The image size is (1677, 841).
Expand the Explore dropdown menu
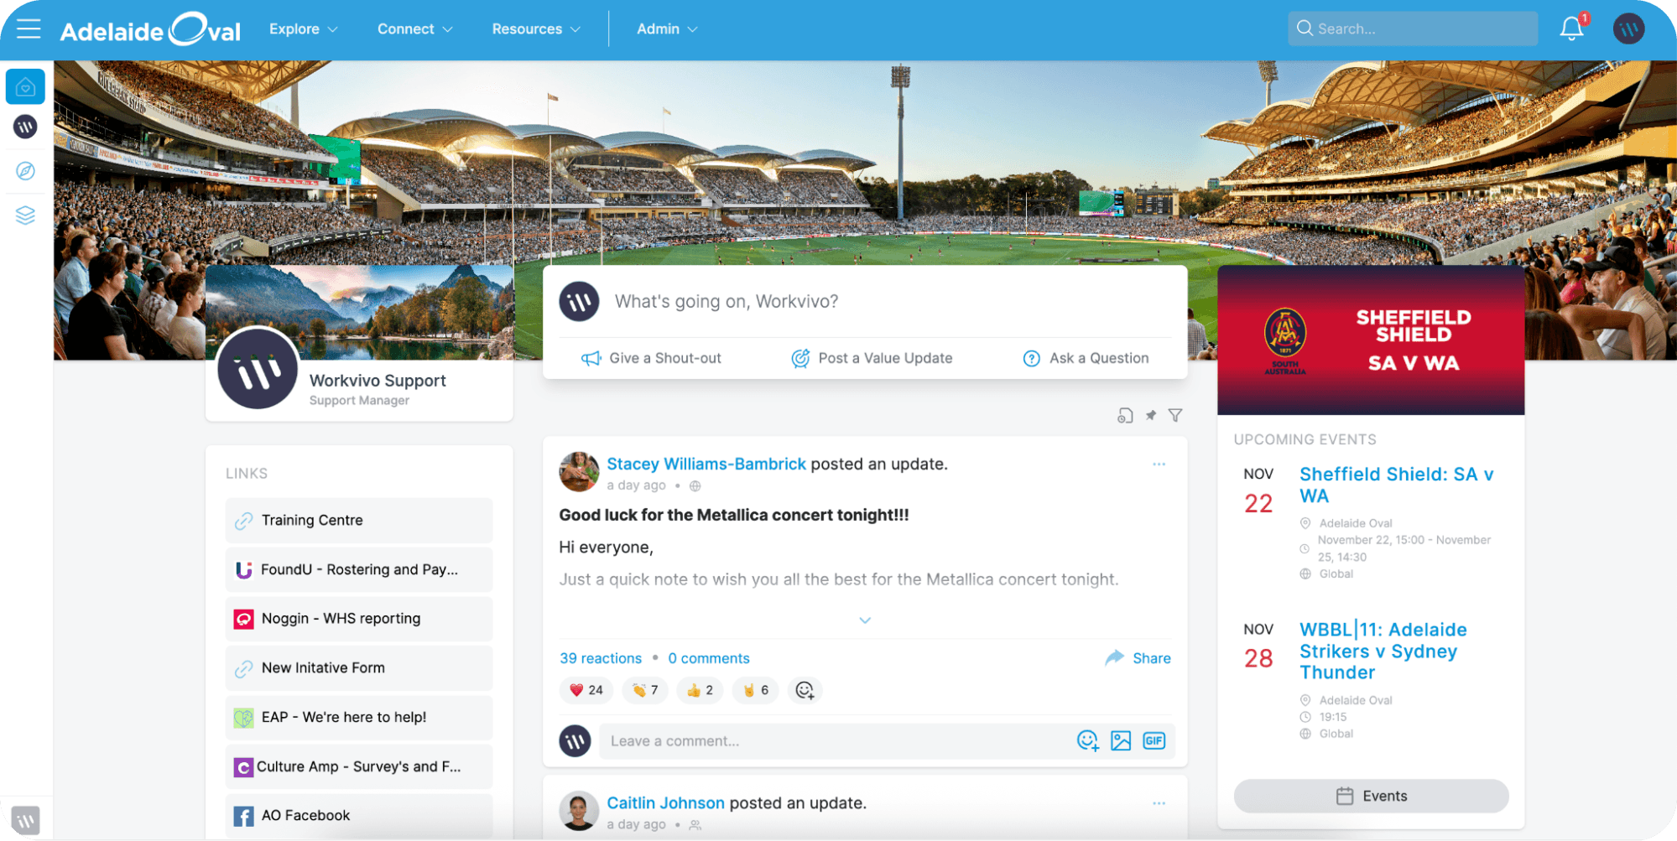[x=304, y=29]
